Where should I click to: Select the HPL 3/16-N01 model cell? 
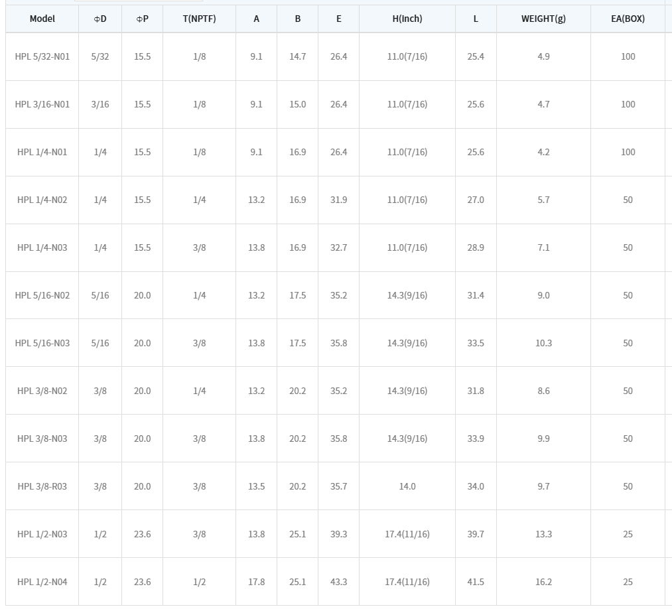coord(42,104)
